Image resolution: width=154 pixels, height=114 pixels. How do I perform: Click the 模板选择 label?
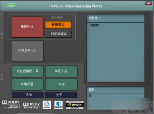pyautogui.click(x=57, y=18)
